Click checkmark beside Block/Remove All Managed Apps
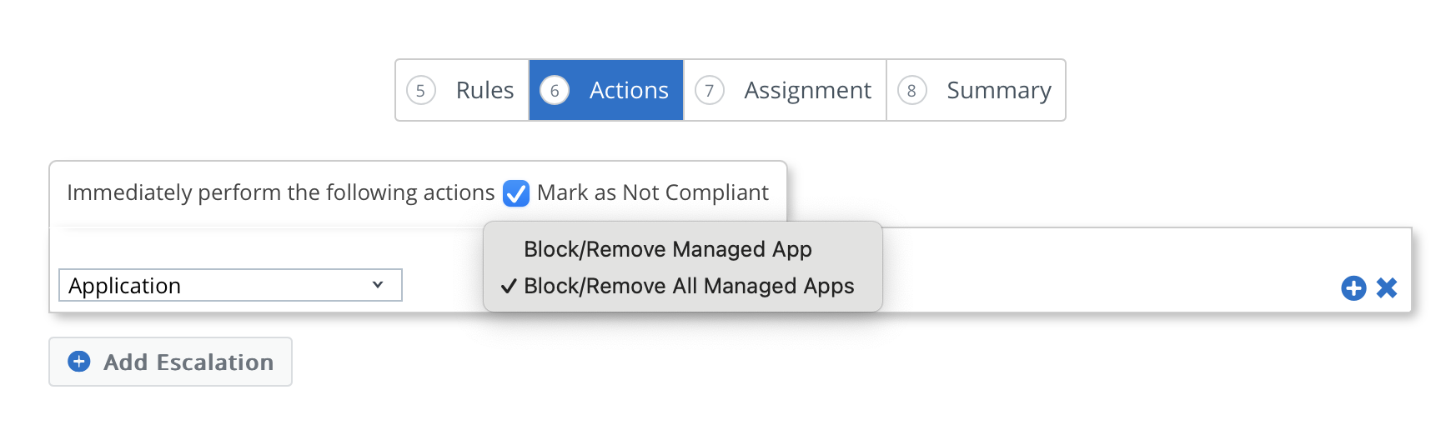The width and height of the screenshot is (1441, 430). (509, 286)
